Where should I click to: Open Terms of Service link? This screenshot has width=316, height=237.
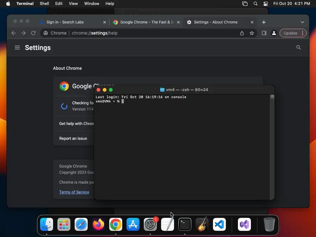(74, 192)
